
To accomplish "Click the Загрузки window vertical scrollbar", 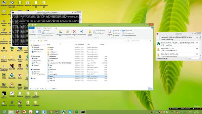I will pos(200,46).
